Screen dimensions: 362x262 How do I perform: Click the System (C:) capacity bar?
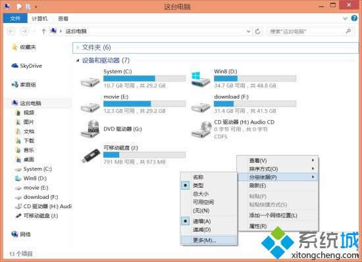click(144, 79)
